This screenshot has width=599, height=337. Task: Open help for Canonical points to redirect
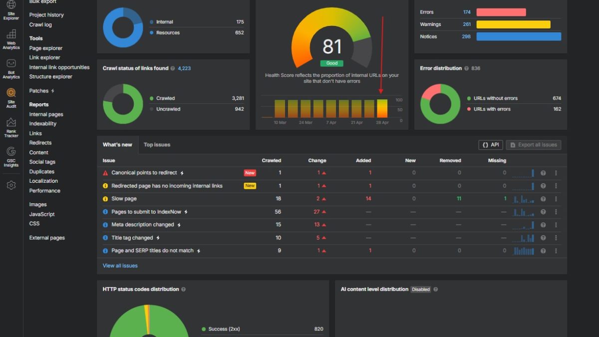coord(543,173)
